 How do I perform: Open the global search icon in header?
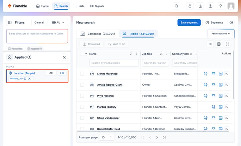tap(176, 6)
